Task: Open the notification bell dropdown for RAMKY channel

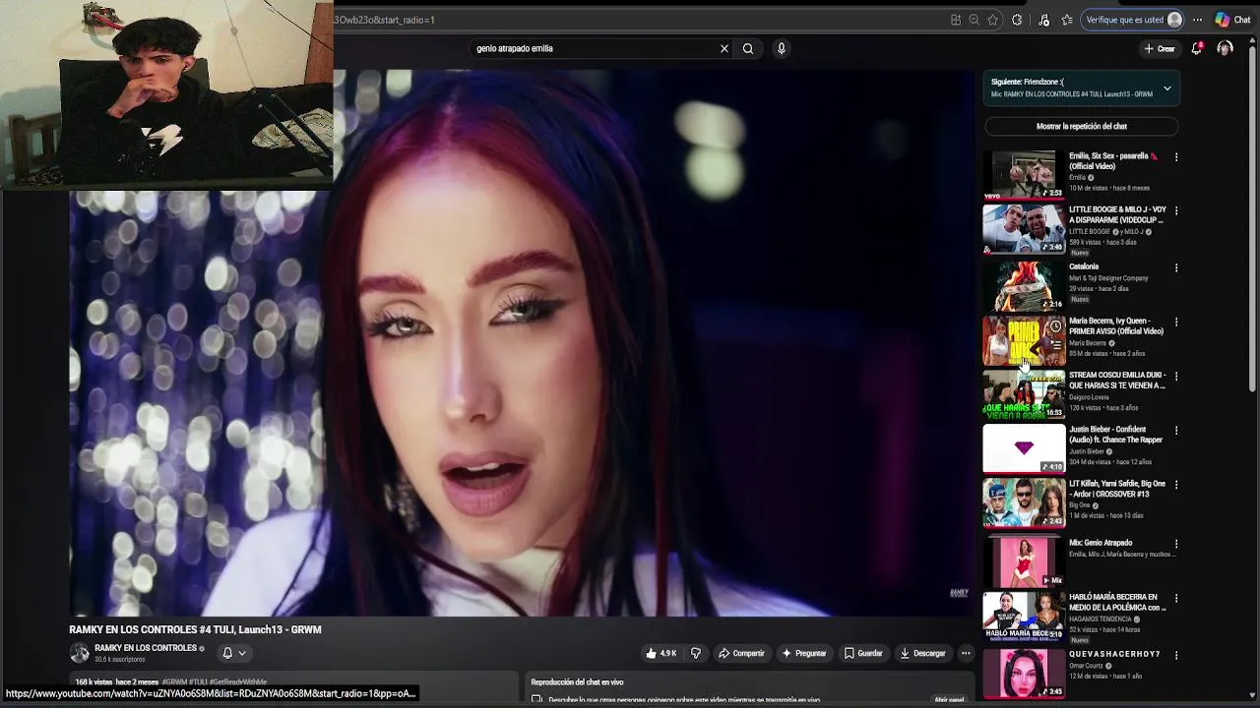Action: (x=233, y=653)
